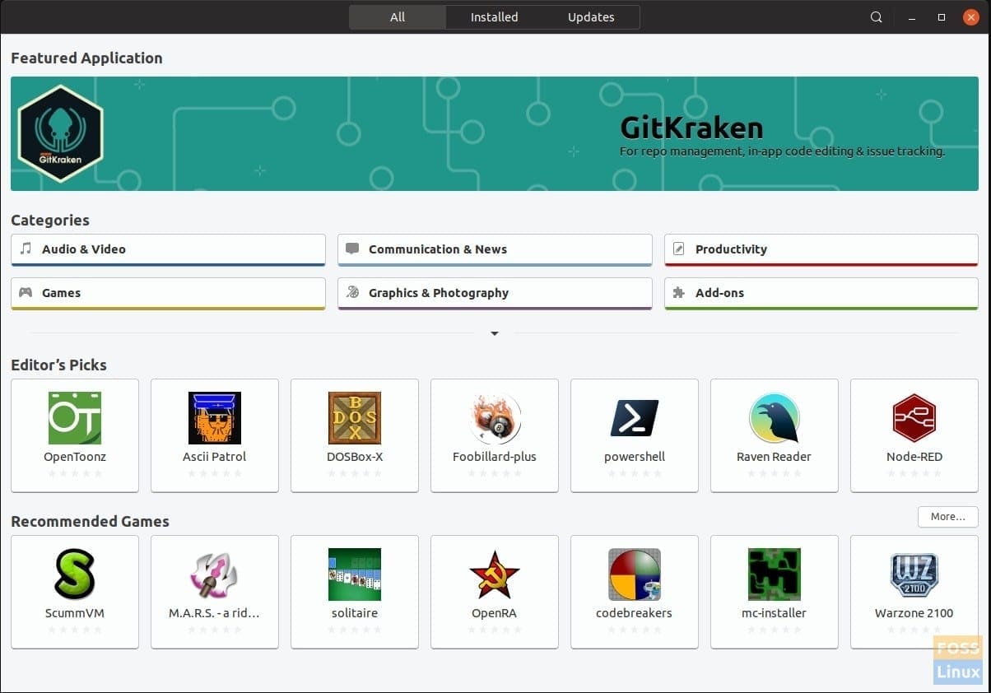991x693 pixels.
Task: Launch ScummVM game page
Action: coord(75,574)
